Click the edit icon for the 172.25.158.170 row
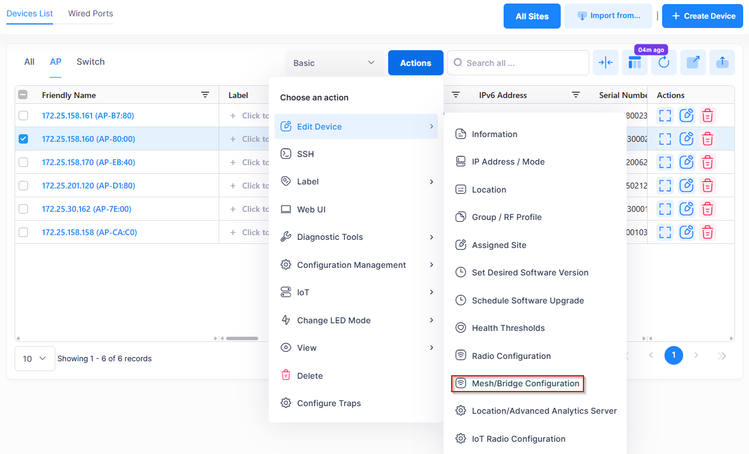749x454 pixels. pyautogui.click(x=687, y=162)
